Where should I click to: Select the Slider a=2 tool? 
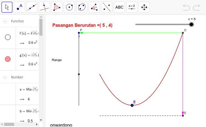(x=132, y=7)
